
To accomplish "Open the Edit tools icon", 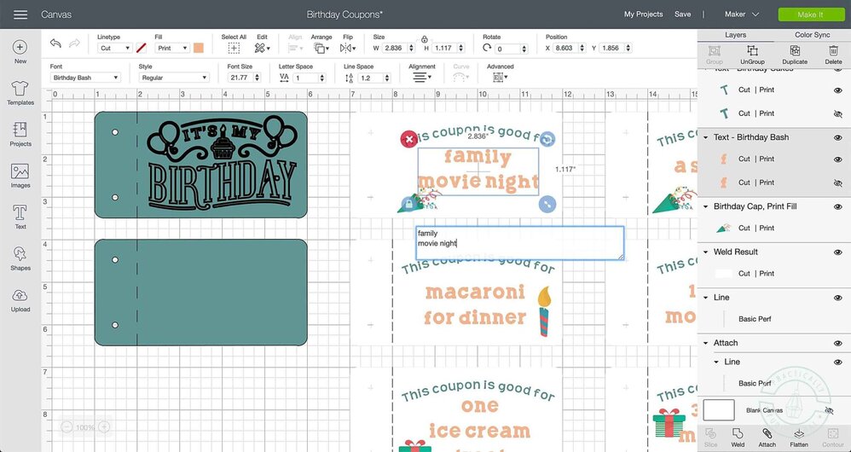I will (x=262, y=49).
